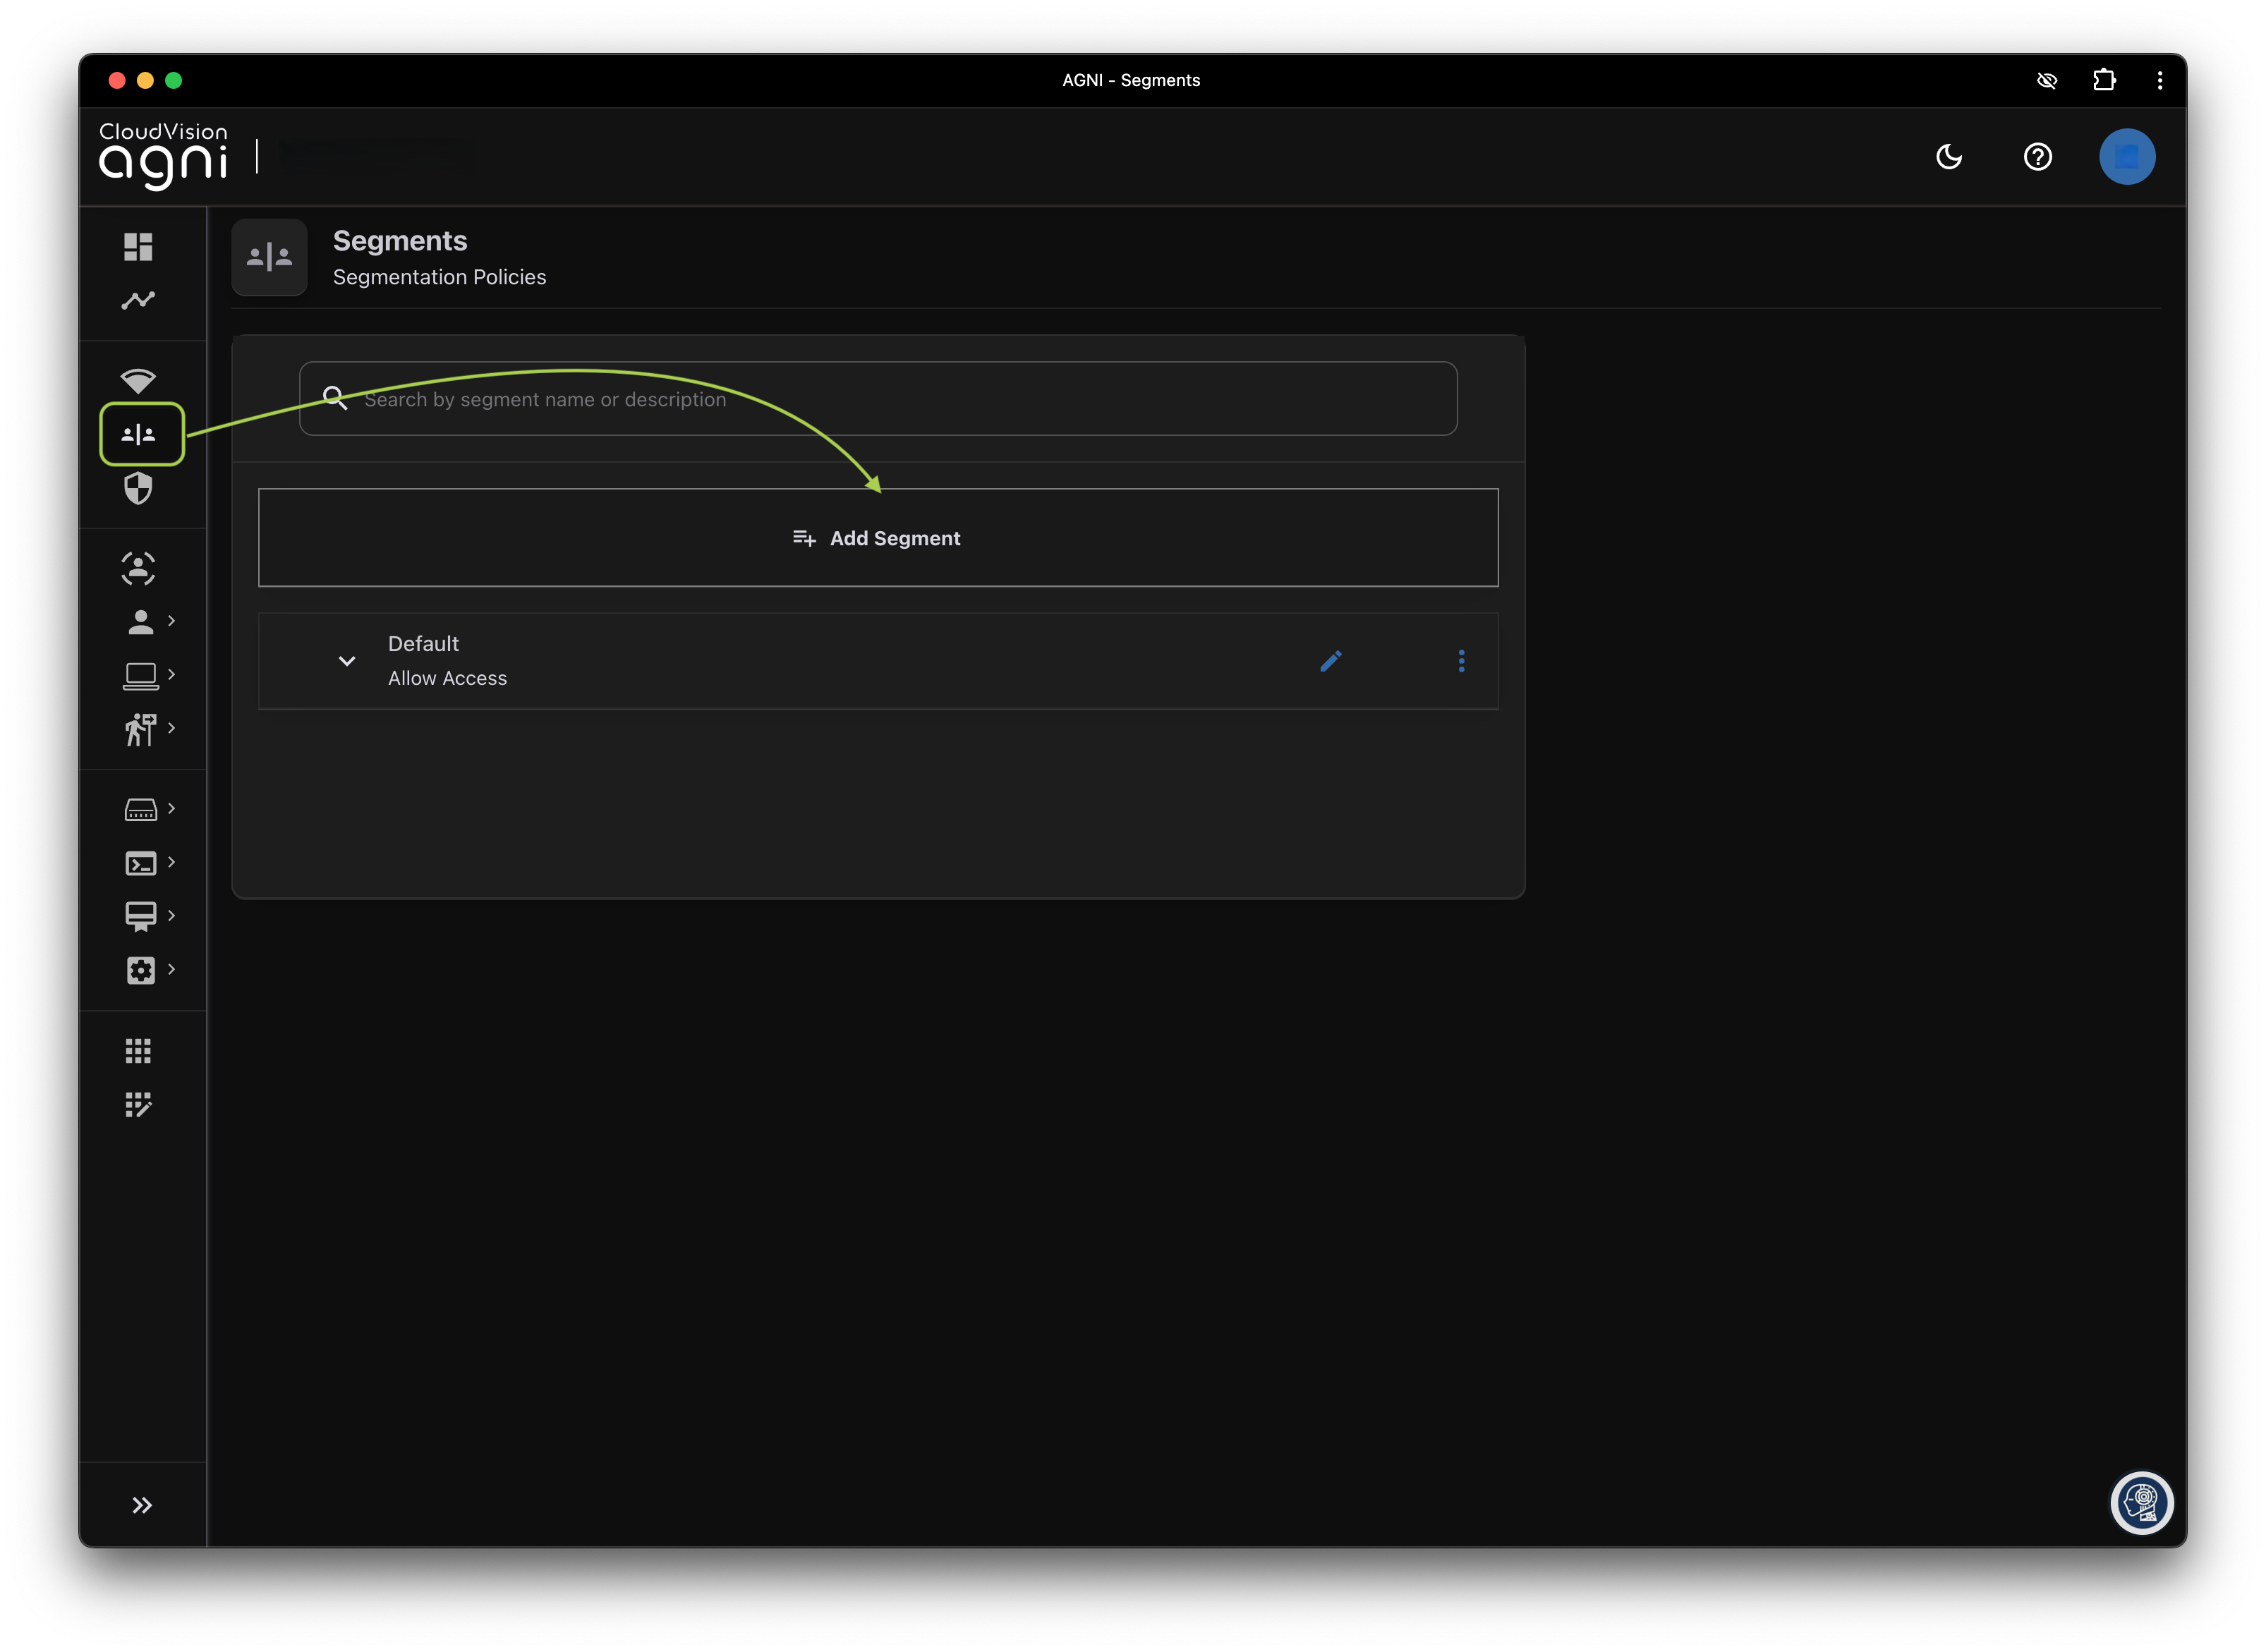The width and height of the screenshot is (2266, 1652).
Task: Click the trend line Monitoring icon
Action: [x=138, y=300]
